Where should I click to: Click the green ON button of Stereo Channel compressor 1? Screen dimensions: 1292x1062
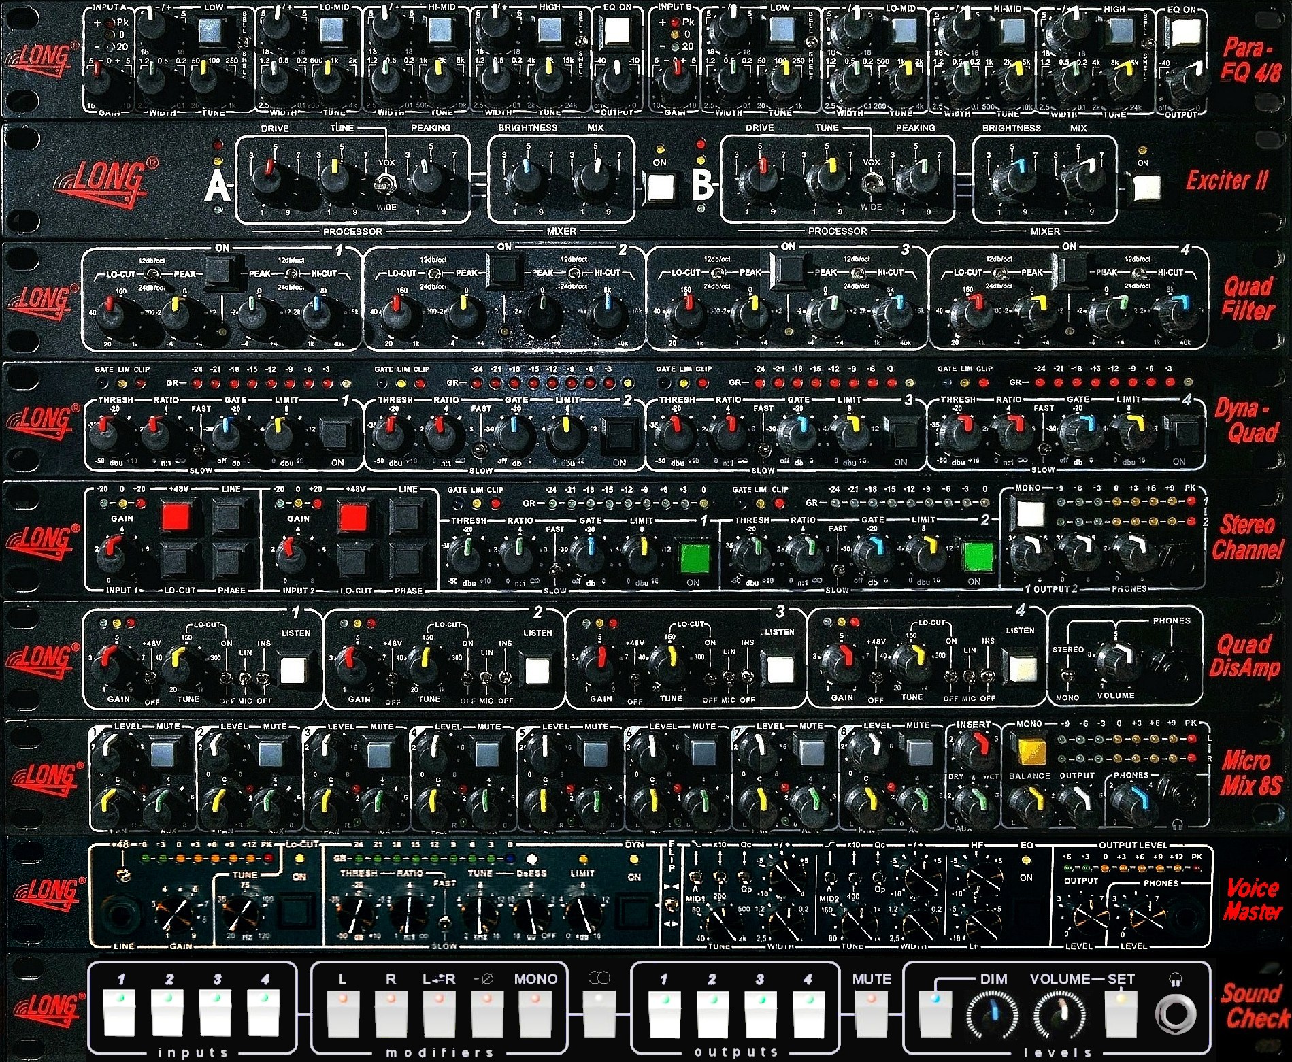695,557
